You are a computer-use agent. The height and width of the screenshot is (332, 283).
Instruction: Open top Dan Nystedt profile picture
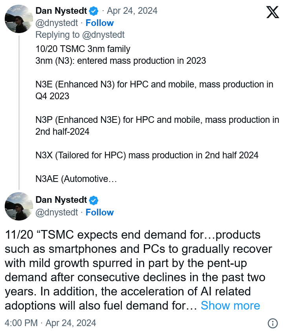tap(19, 19)
